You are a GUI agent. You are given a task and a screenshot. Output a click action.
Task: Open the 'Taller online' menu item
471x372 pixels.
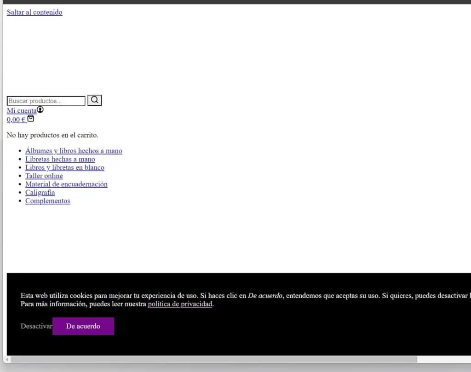tap(44, 176)
